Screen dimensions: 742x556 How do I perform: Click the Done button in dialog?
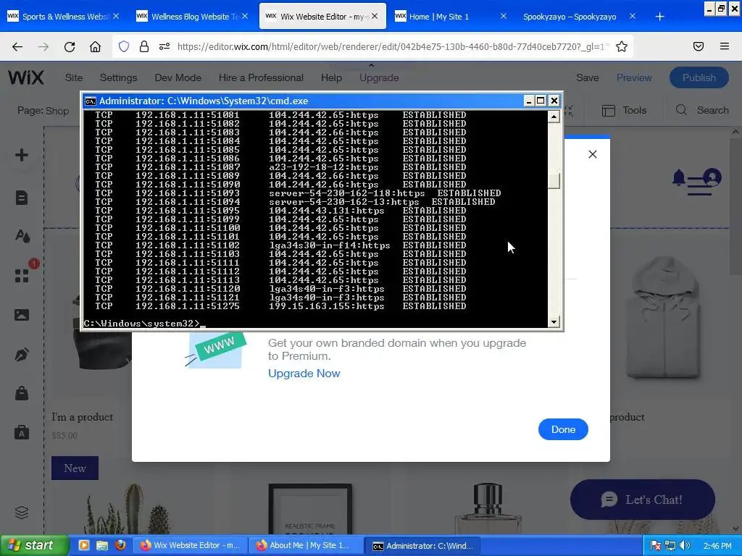[563, 429]
